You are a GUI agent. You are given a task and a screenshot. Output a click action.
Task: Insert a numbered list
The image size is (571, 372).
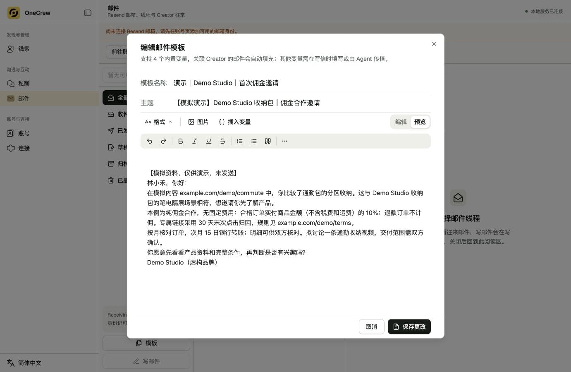tap(240, 141)
